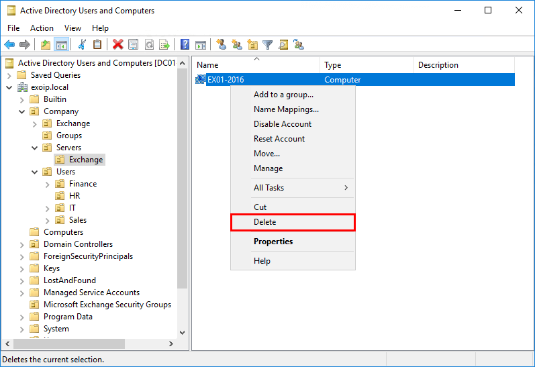Screen dimensions: 535x367
Task: Open the Action menu
Action: [42, 28]
